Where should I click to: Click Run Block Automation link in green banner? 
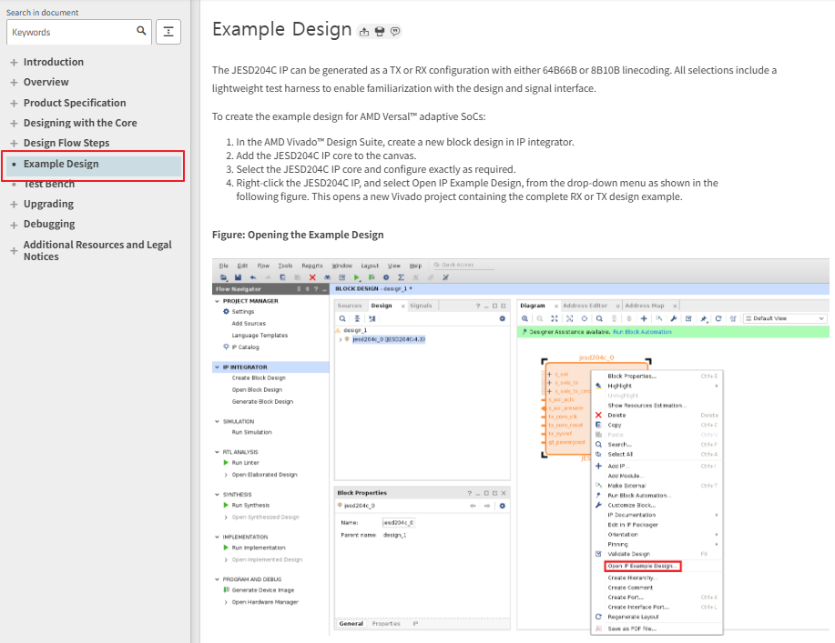(642, 332)
